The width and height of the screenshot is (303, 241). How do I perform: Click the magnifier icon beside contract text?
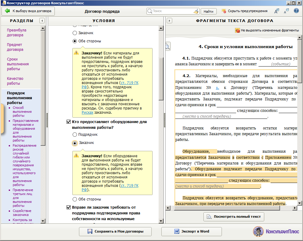167,46
